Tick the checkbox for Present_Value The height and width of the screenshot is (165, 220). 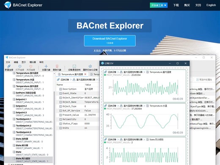(x=60, y=115)
